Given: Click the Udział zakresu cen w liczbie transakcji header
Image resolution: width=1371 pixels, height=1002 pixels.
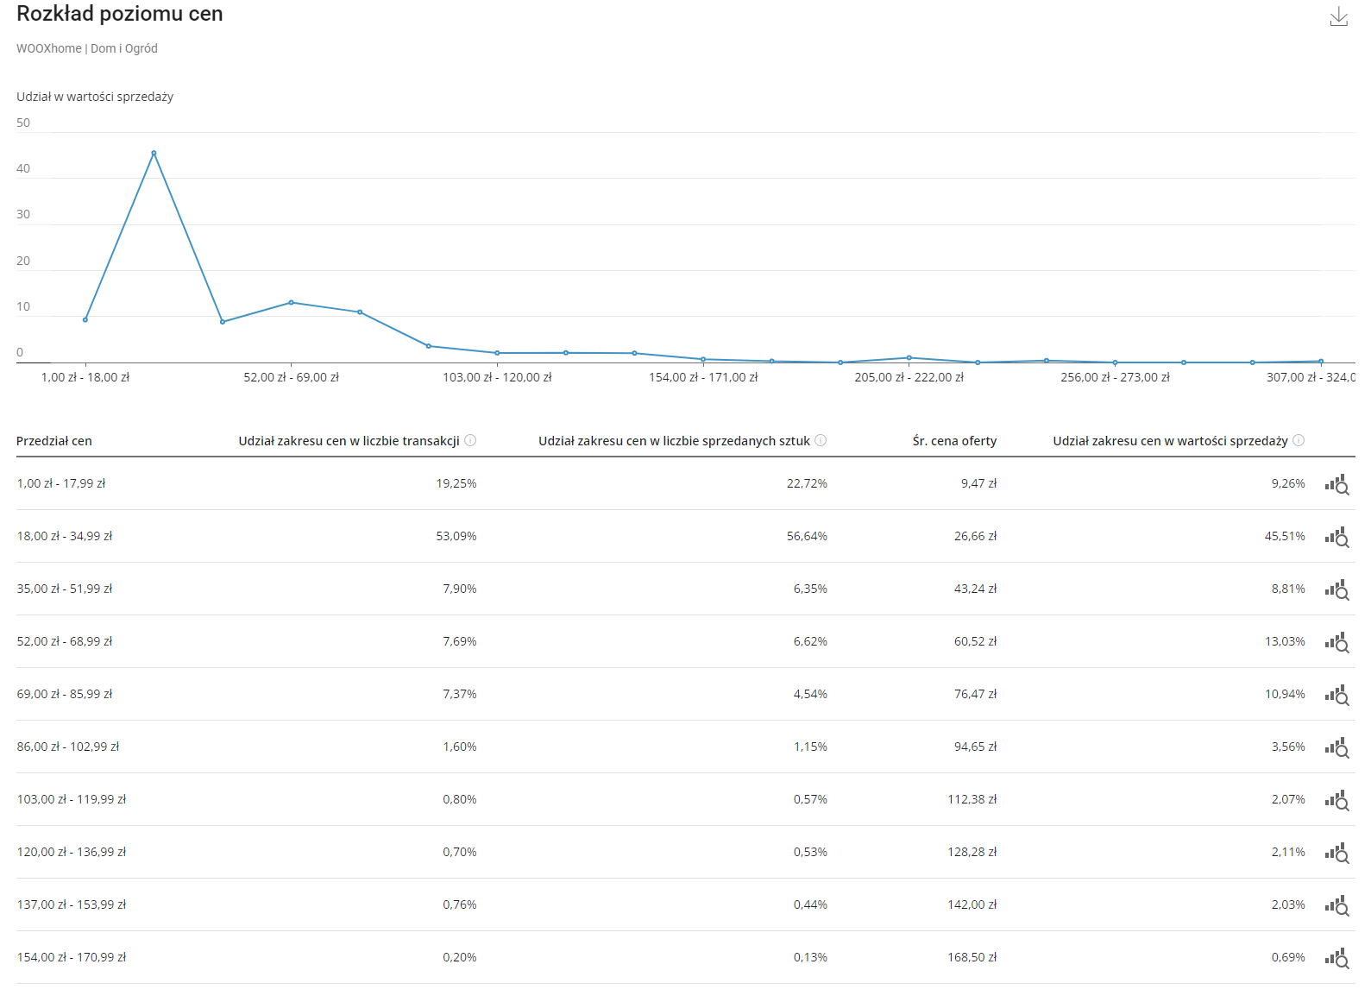Looking at the screenshot, I should coord(349,441).
